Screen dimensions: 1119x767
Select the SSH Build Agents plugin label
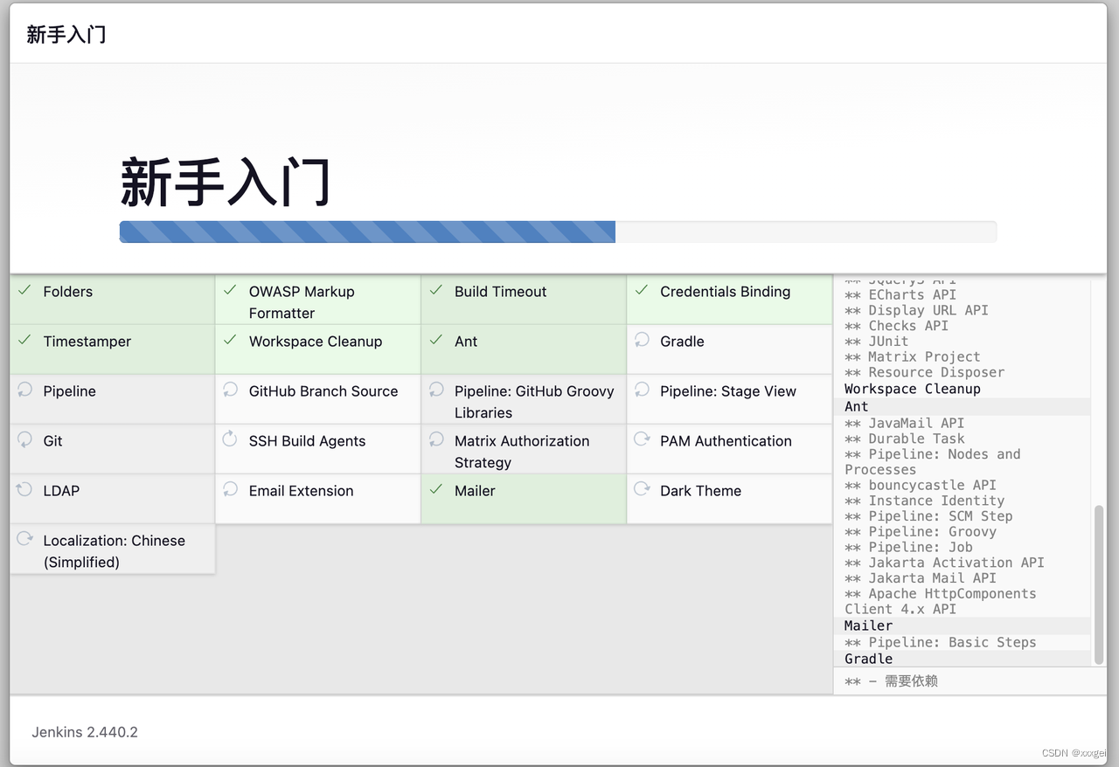[307, 441]
